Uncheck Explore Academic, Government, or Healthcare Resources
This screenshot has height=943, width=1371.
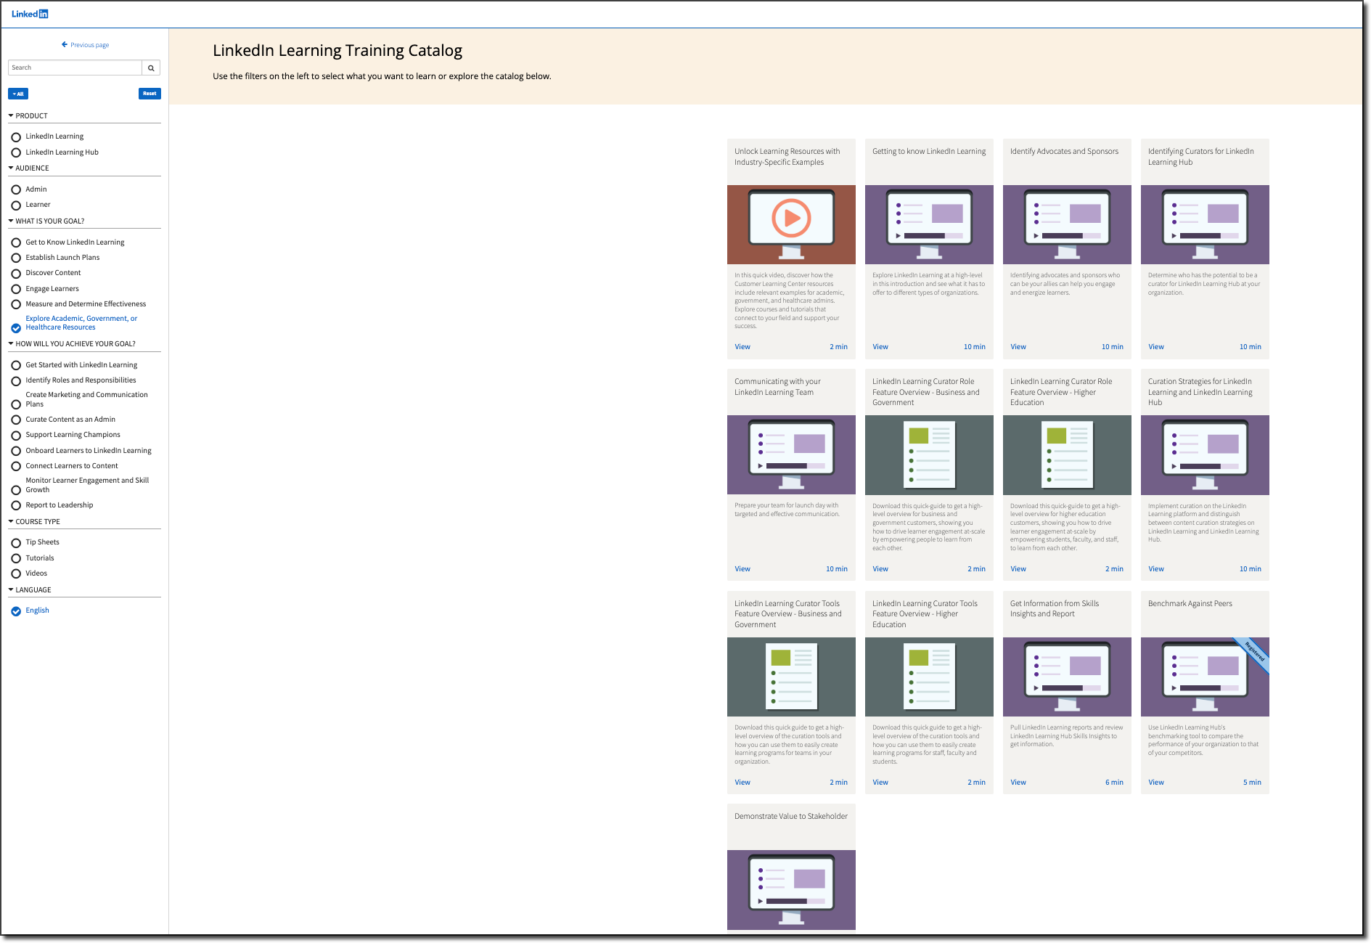[x=16, y=328]
